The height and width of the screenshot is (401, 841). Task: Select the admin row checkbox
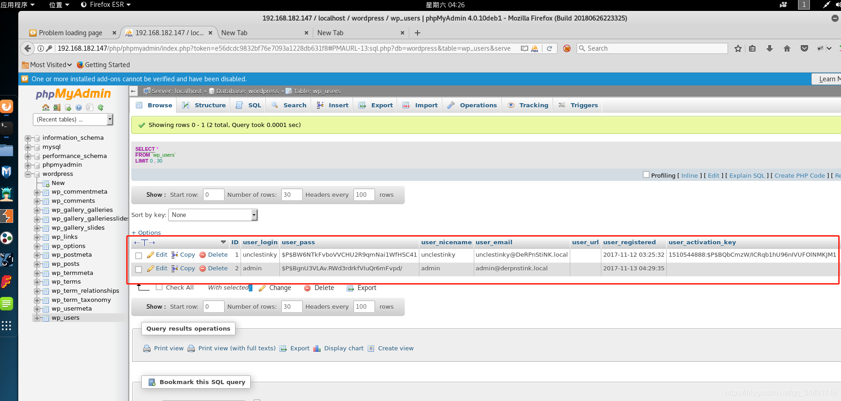point(139,269)
